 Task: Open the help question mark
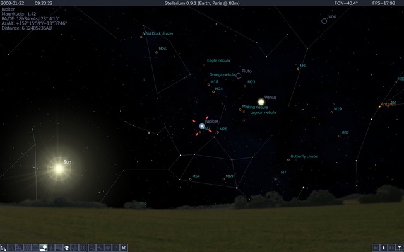point(116,248)
